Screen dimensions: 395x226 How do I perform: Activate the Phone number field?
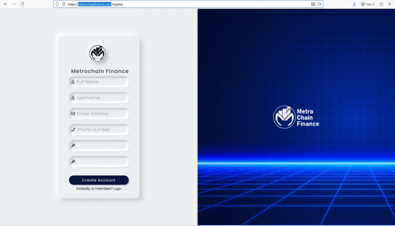(x=100, y=129)
